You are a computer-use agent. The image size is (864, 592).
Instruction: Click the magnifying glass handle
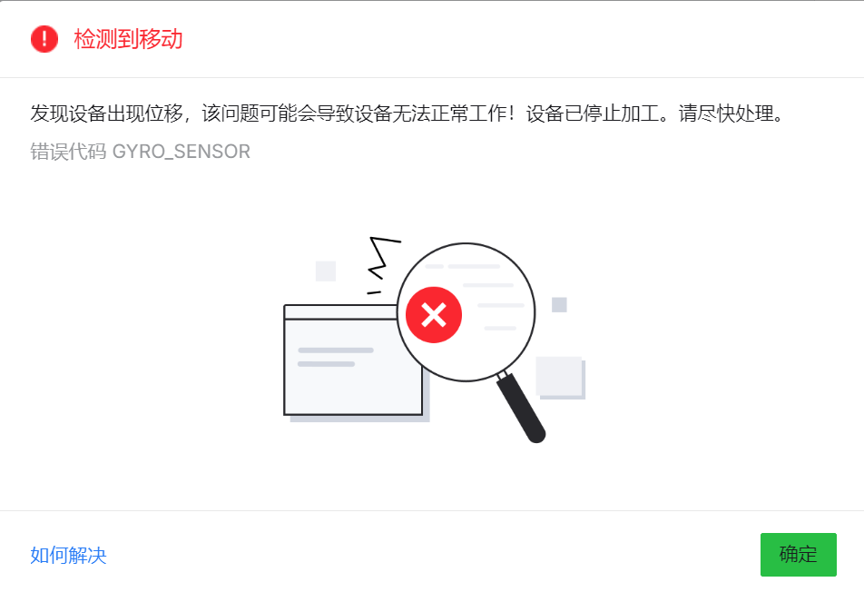click(520, 408)
